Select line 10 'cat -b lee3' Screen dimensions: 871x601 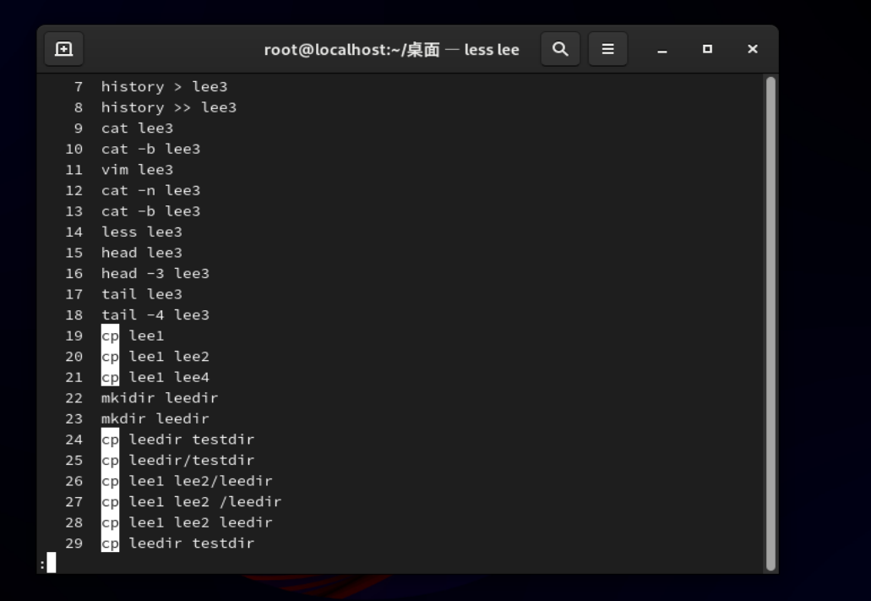point(150,149)
